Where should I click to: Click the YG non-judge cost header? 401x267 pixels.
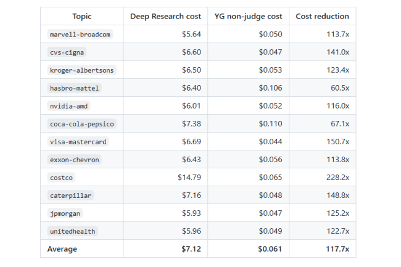(x=248, y=17)
